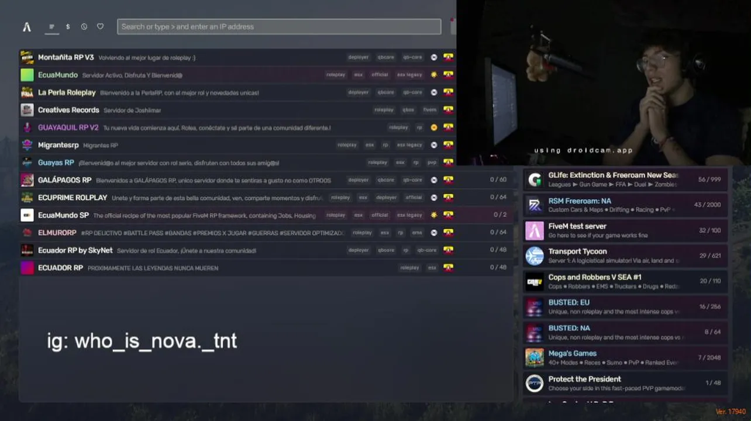Open Transport Tycoon server icon
The image size is (751, 421).
click(x=535, y=256)
